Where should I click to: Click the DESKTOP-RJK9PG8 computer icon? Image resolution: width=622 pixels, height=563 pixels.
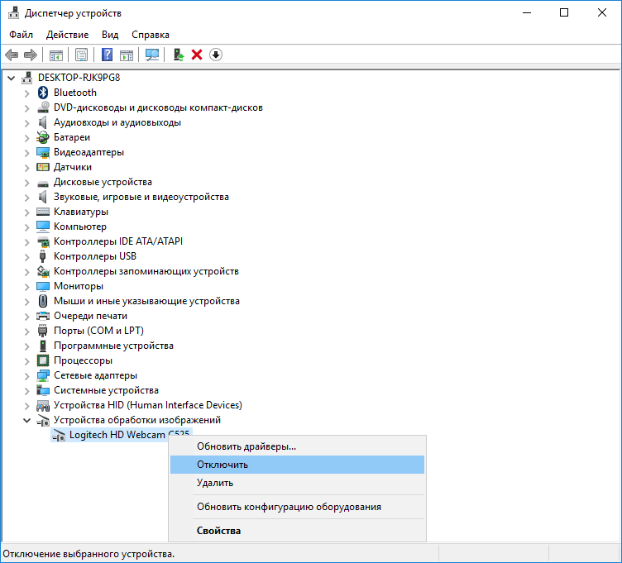(x=27, y=78)
